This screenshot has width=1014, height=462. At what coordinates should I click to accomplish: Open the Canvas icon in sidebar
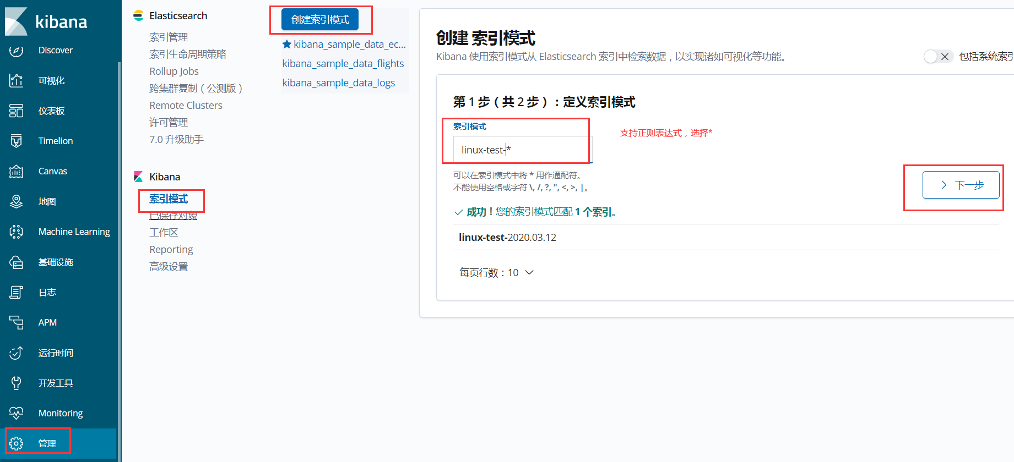point(17,172)
